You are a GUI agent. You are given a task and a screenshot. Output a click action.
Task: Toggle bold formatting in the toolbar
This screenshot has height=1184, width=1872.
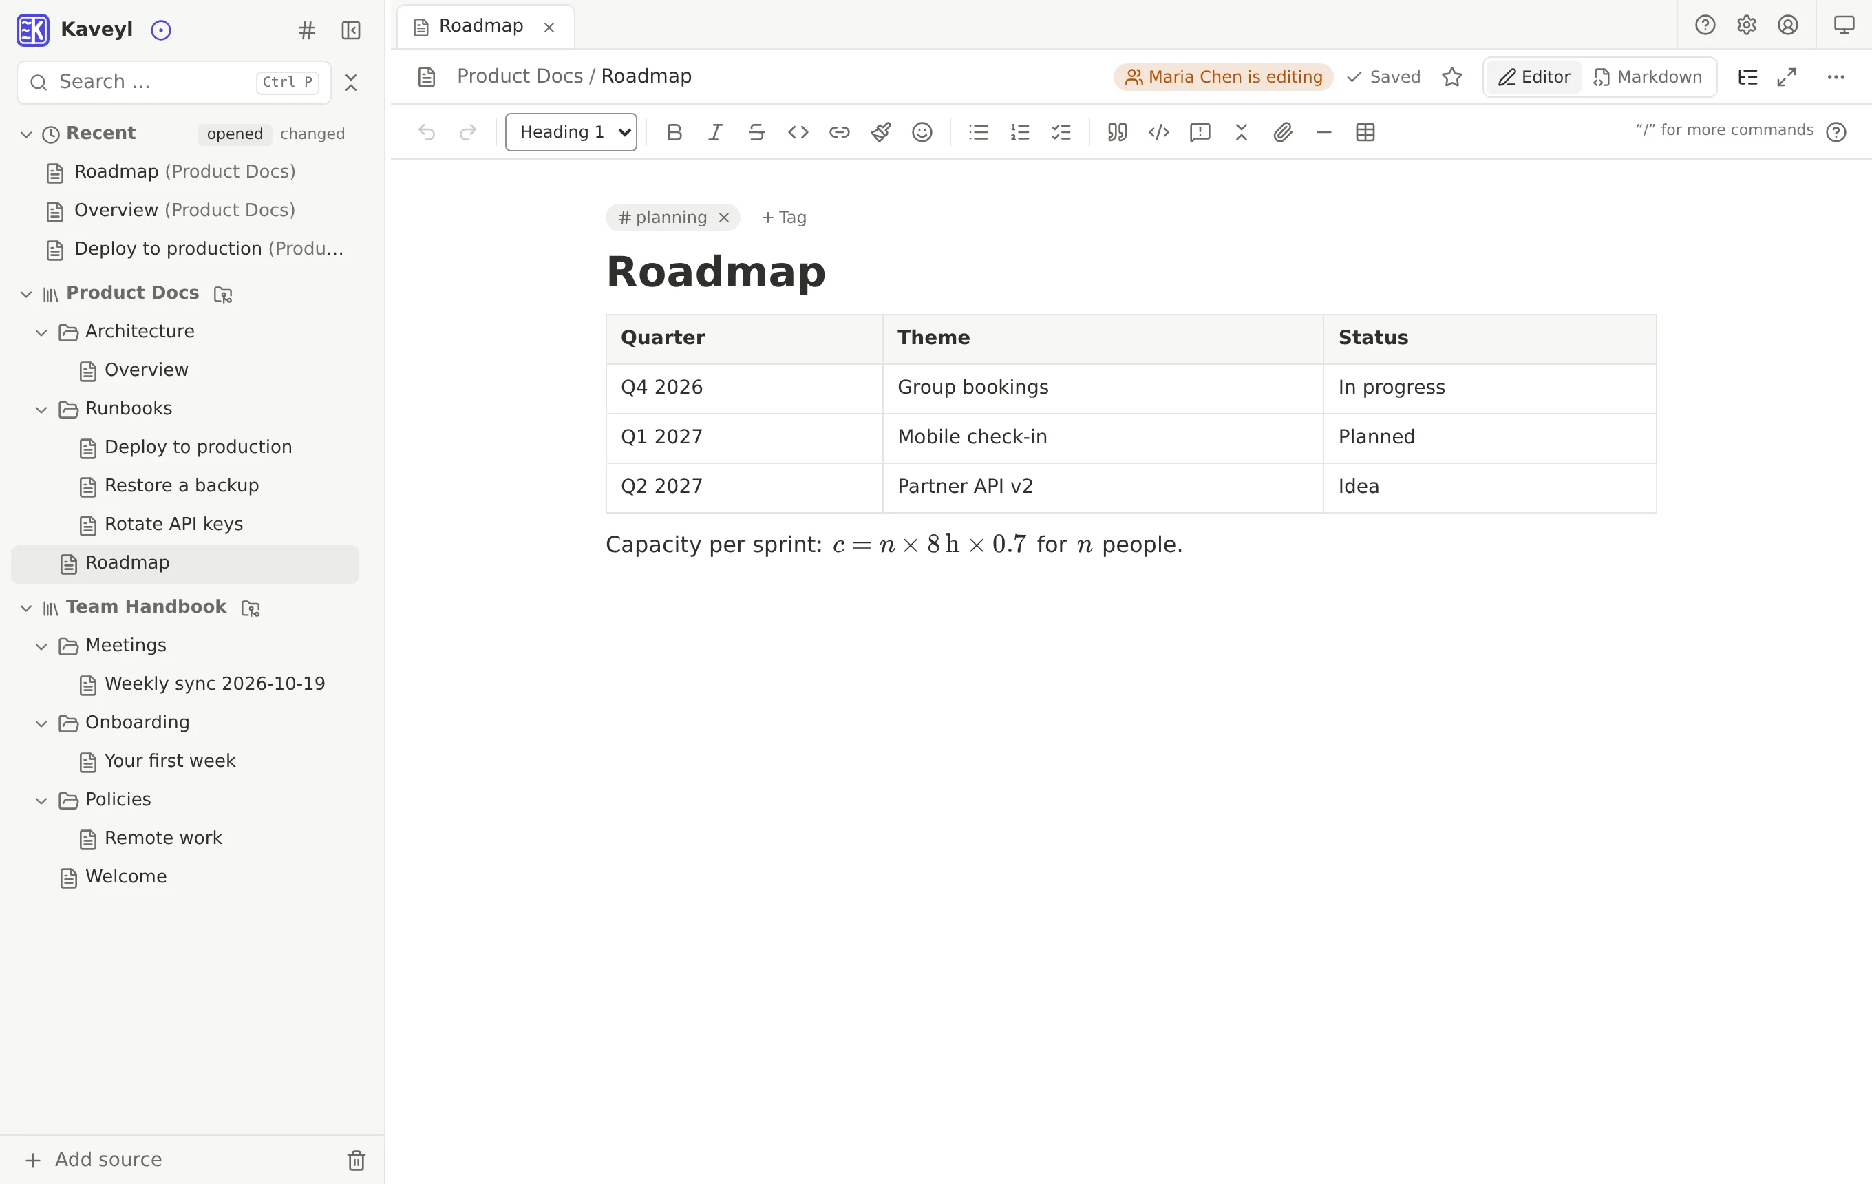coord(674,132)
